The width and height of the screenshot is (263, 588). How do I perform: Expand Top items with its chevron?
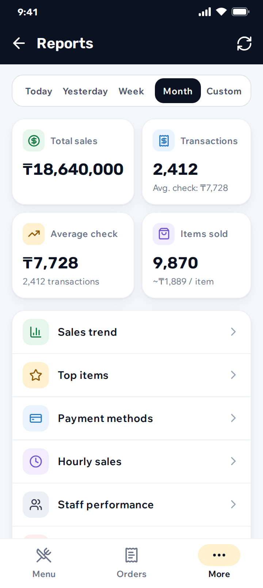click(x=233, y=375)
